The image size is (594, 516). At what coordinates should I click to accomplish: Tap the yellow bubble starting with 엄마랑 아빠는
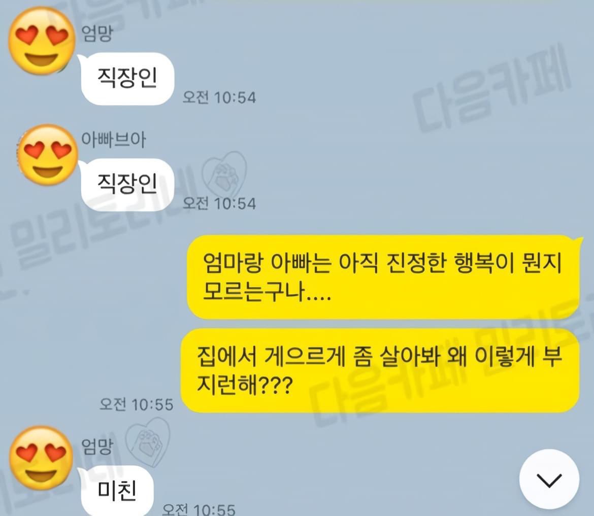(384, 277)
